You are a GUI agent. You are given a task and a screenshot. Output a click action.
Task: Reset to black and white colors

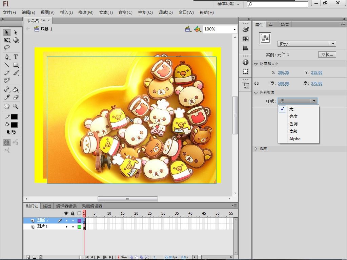8,132
